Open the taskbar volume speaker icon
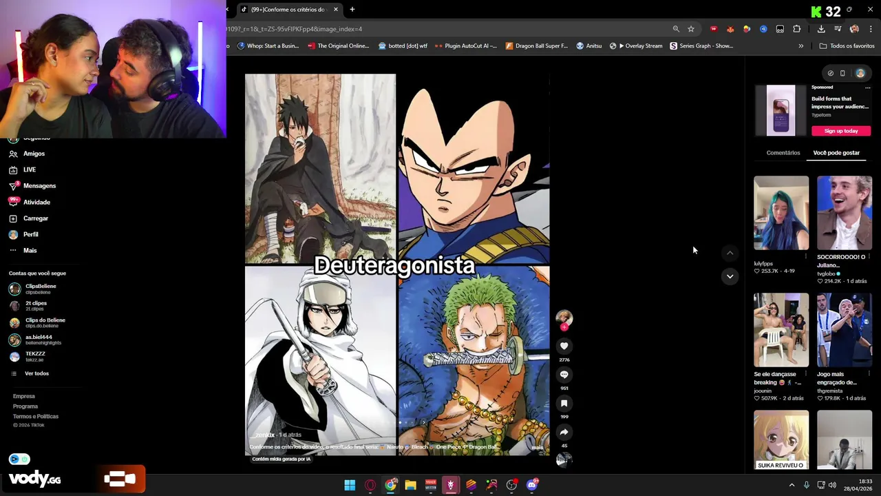Screen dimensions: 881x496 point(832,485)
